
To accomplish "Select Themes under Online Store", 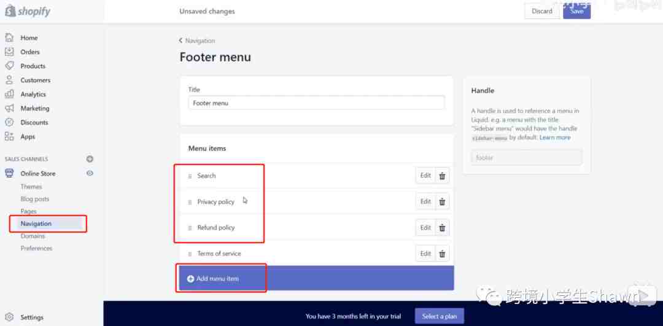I will [x=31, y=187].
